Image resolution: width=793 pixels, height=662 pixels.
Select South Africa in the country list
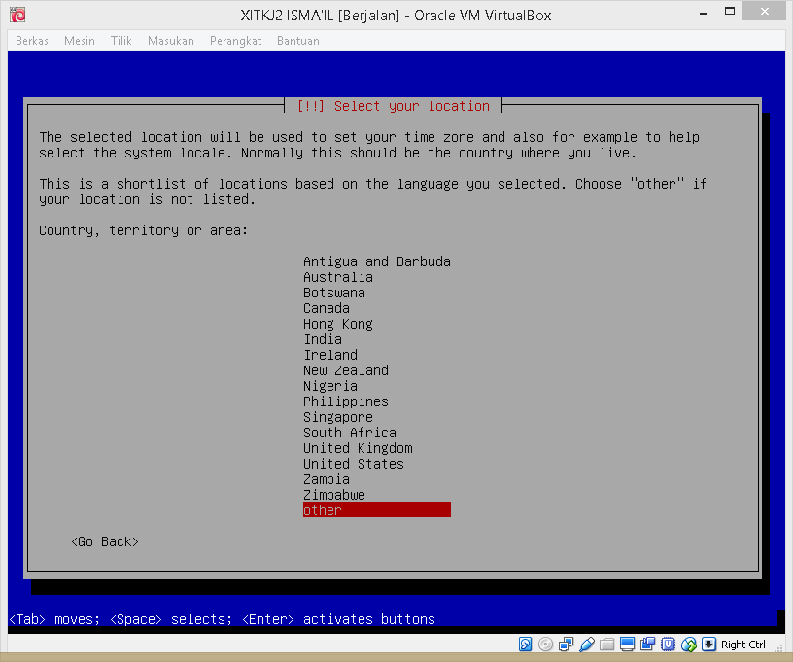pyautogui.click(x=377, y=433)
